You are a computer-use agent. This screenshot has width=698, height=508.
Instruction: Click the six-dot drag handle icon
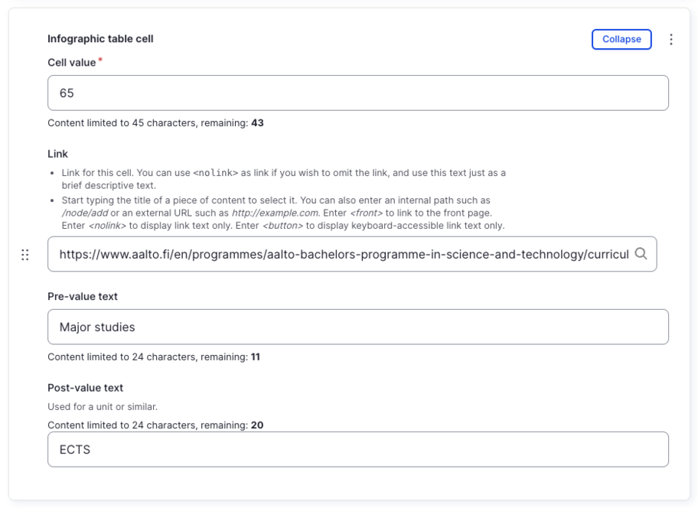tap(25, 255)
